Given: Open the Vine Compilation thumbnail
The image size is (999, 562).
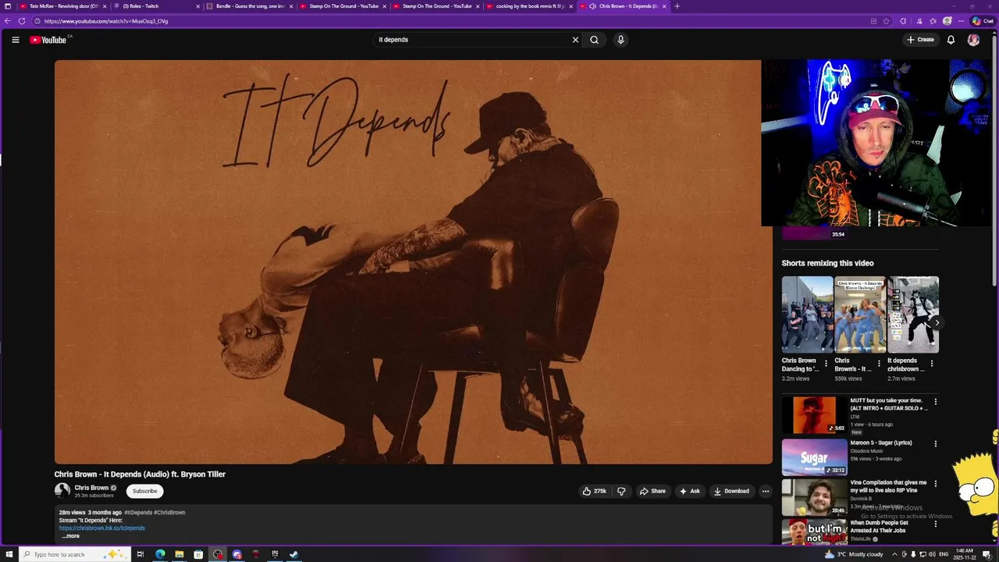Looking at the screenshot, I should [814, 498].
